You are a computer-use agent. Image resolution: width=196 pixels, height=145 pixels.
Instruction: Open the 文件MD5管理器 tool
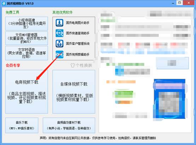[x=27, y=38]
